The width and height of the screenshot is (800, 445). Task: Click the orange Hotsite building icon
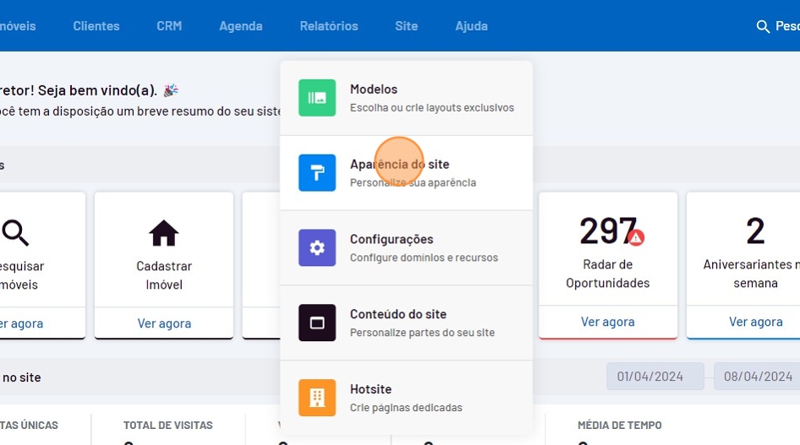317,398
